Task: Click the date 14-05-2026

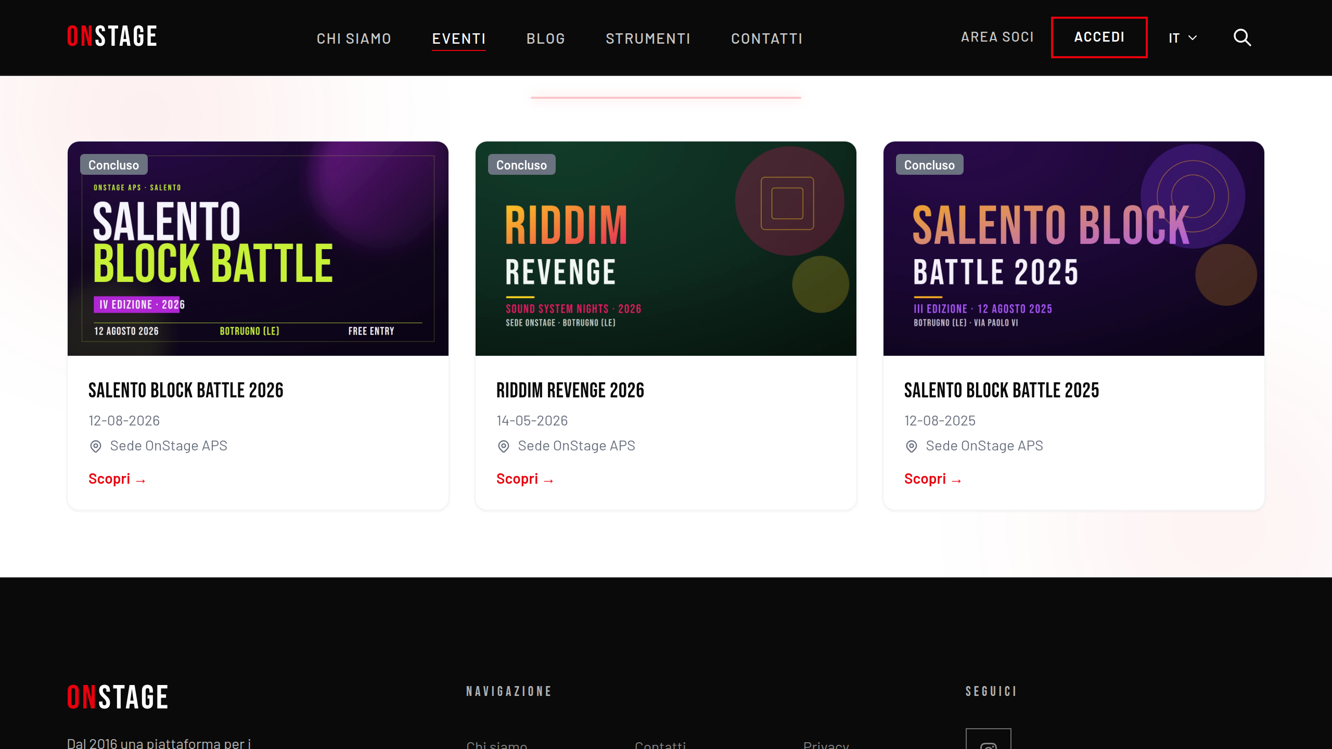Action: 532,420
